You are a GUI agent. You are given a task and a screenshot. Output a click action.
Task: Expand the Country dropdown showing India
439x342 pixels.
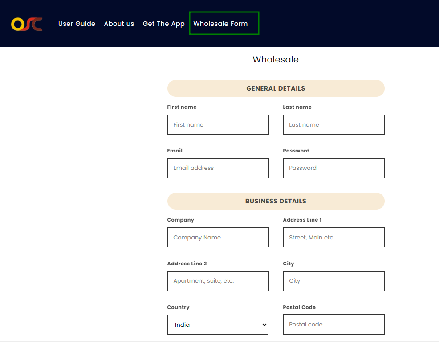tap(218, 325)
